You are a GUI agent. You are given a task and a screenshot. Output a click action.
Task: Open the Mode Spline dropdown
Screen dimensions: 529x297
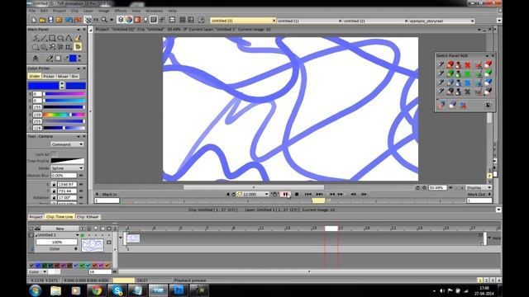click(67, 167)
